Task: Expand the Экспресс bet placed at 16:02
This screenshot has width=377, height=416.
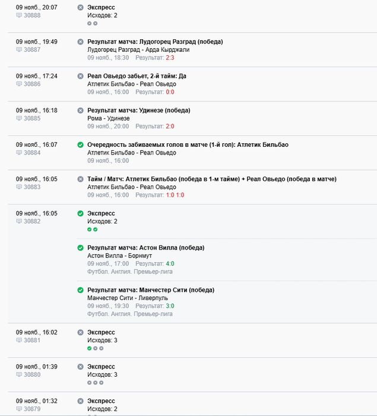Action: [101, 332]
